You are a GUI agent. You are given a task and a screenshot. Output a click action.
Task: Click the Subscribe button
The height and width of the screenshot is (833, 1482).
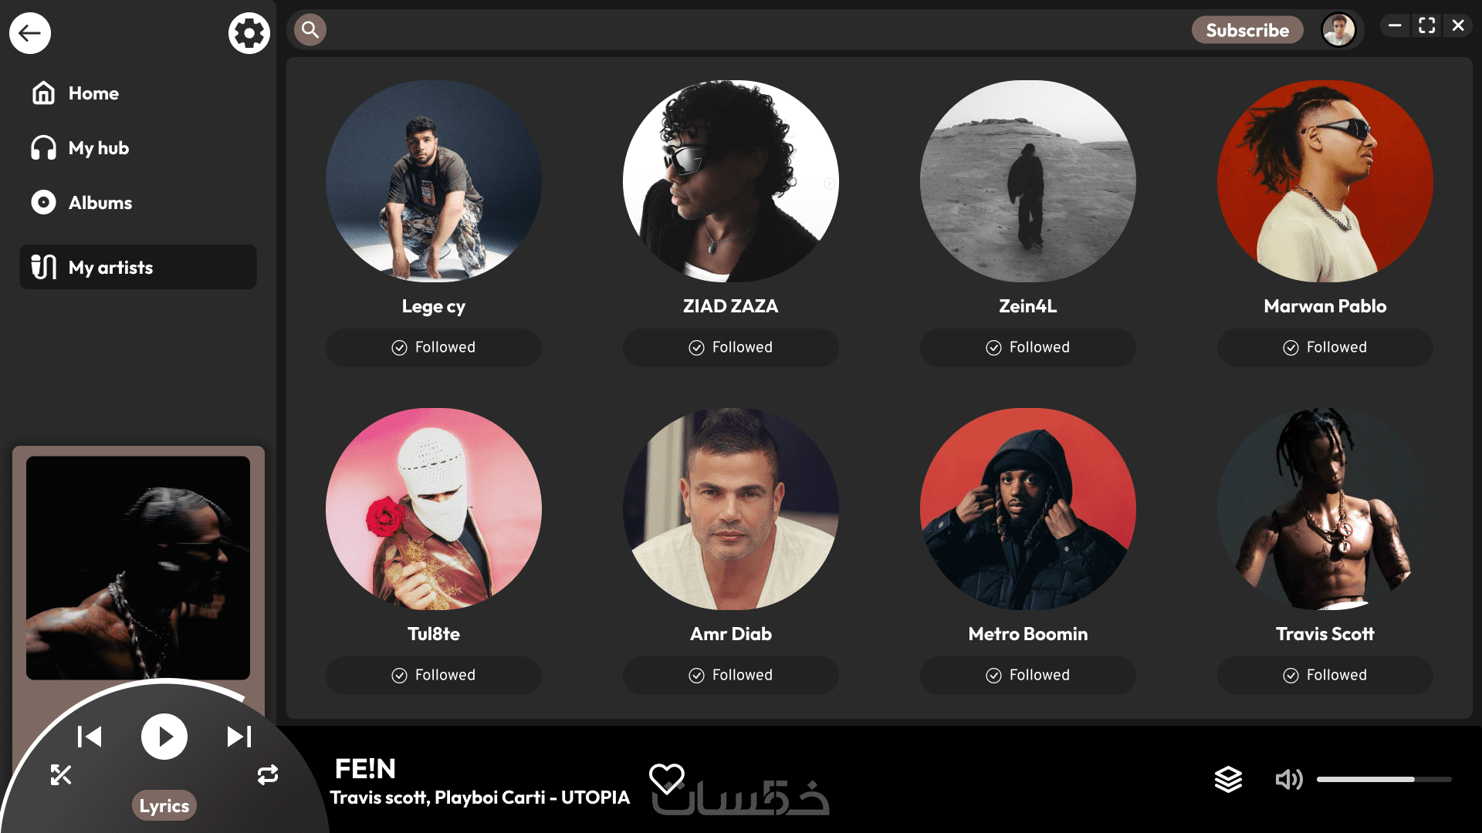click(x=1247, y=30)
